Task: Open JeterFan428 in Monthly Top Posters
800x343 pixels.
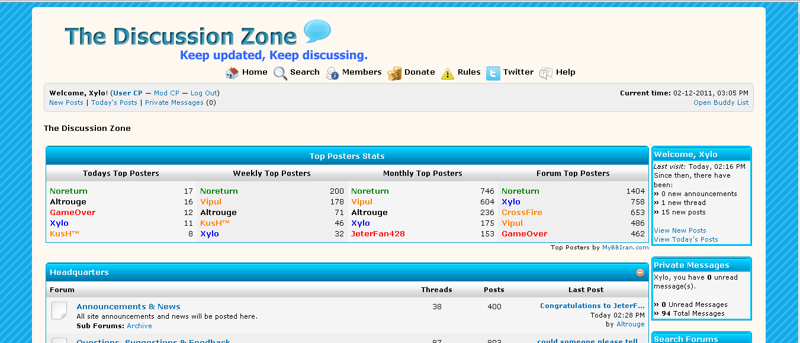Action: coord(378,234)
